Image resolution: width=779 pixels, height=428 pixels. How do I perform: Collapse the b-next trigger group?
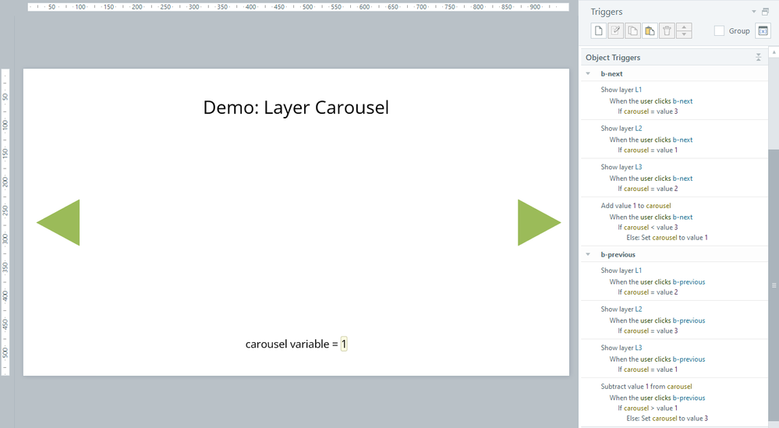pyautogui.click(x=588, y=73)
